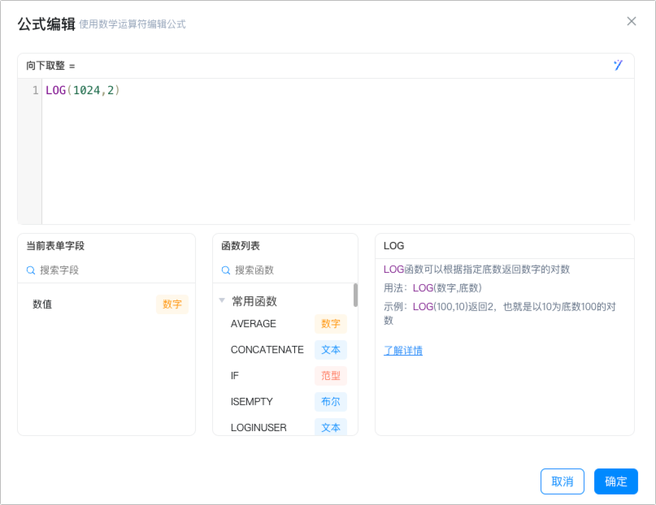Collapse the 常用函数 group
The width and height of the screenshot is (656, 505).
coord(222,300)
